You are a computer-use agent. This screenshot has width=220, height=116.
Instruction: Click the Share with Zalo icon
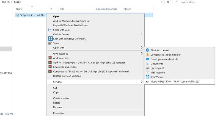[x=50, y=30]
